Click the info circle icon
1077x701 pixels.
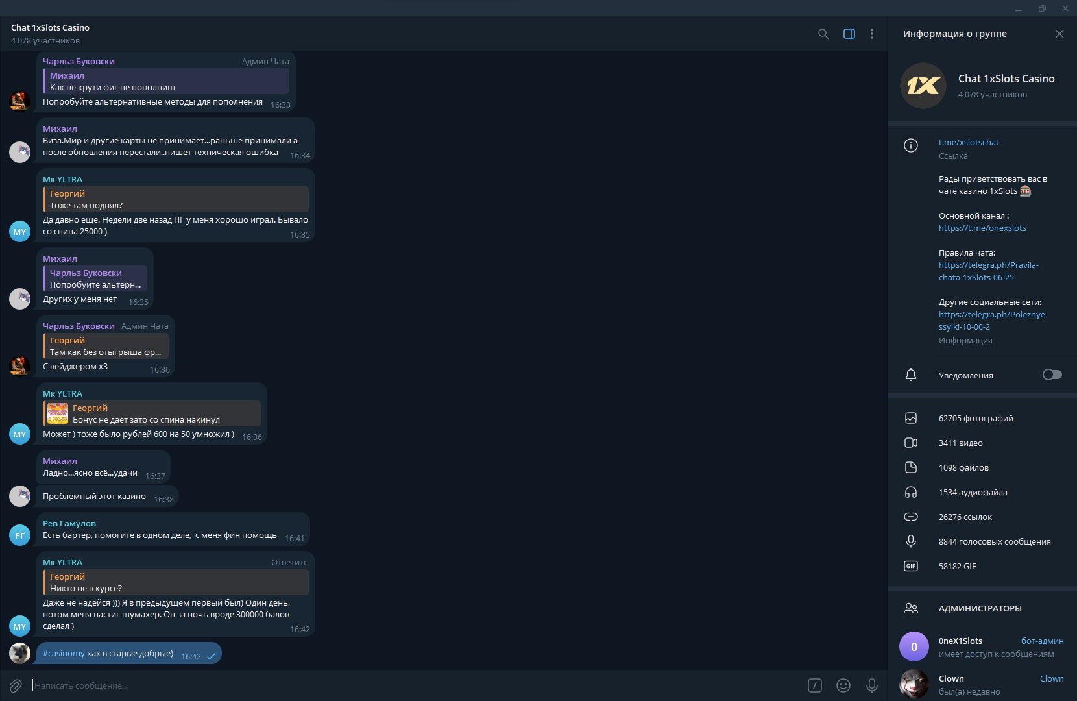(911, 145)
